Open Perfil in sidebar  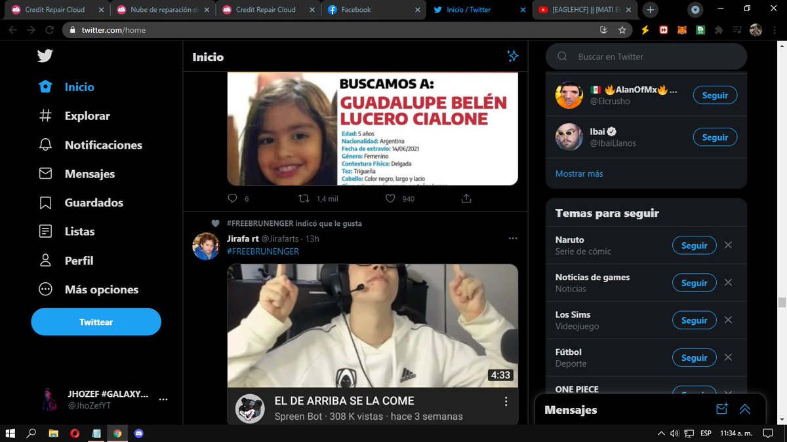[66, 261]
